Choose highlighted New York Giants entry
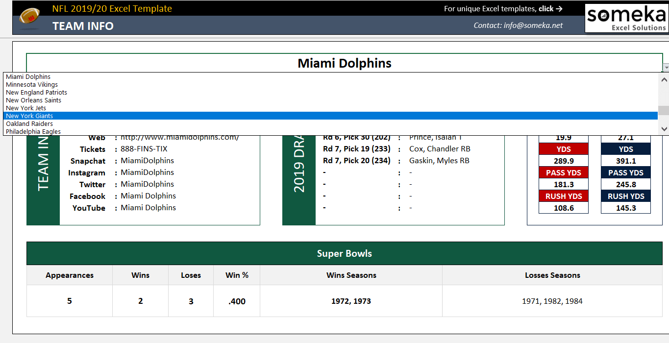This screenshot has height=343, width=669. tap(330, 116)
